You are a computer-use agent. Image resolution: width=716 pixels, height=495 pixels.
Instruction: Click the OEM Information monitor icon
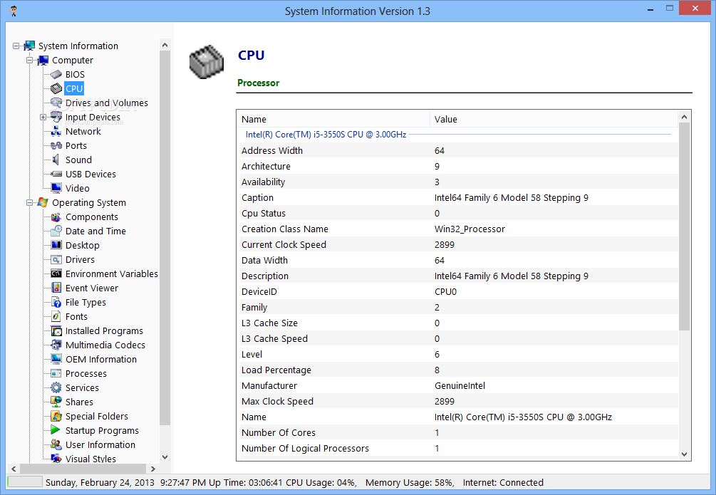click(56, 360)
